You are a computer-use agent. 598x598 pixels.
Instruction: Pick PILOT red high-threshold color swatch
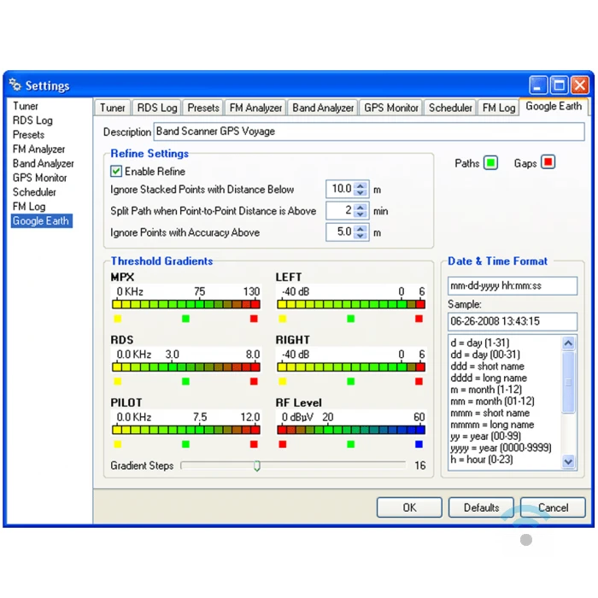click(x=254, y=444)
